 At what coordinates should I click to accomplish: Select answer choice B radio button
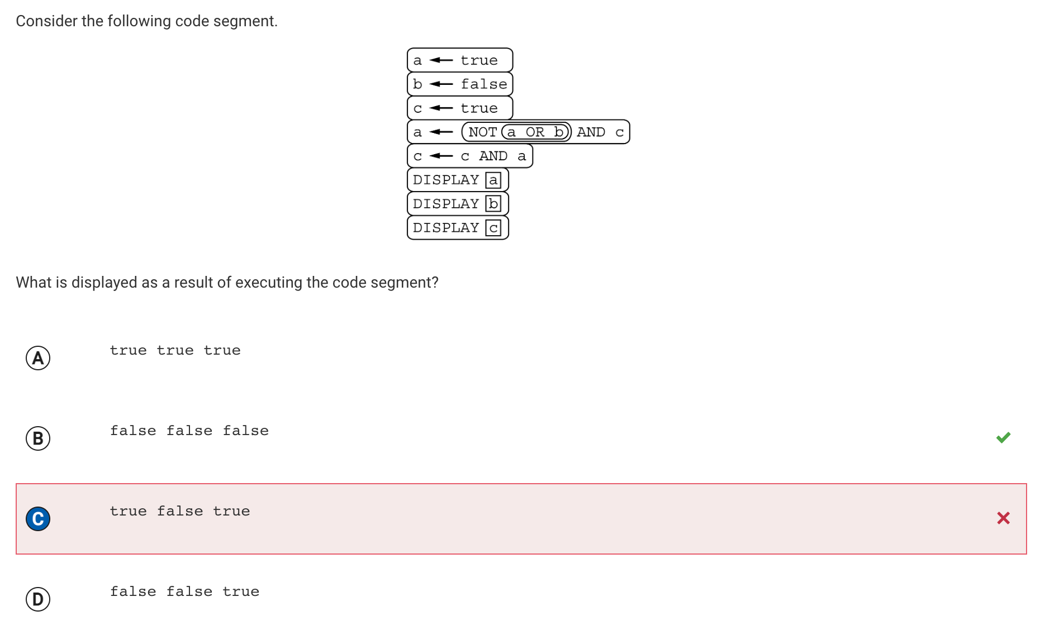[x=38, y=438]
